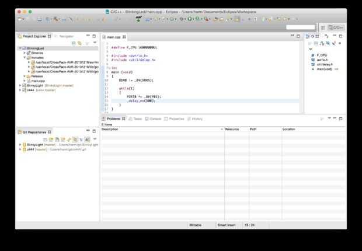Click the Location column header
Viewport: 362px width, 251px height.
314,130
